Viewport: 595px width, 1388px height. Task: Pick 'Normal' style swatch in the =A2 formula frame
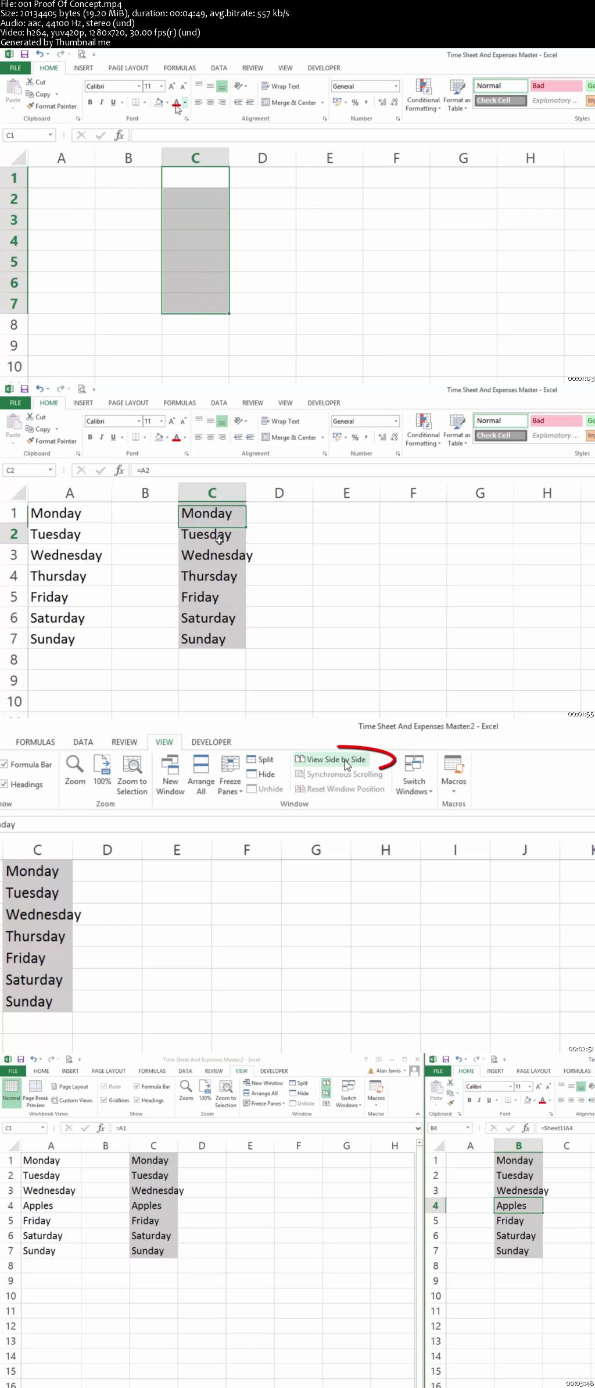(x=500, y=420)
